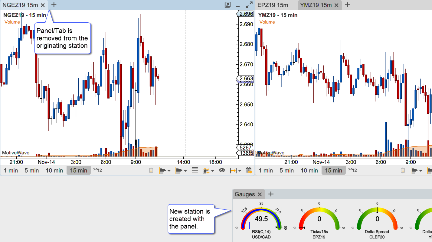The height and width of the screenshot is (242, 432).
Task: Choose 10 min interval on YMZ19 chart
Action: coord(309,170)
